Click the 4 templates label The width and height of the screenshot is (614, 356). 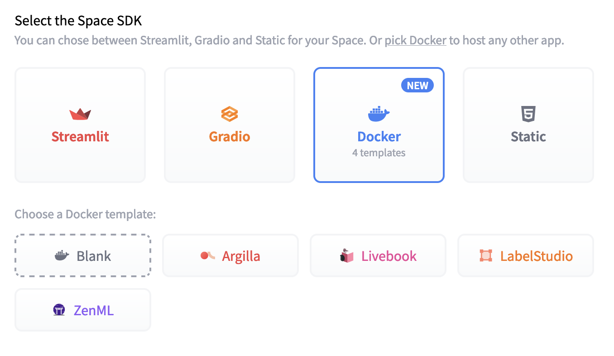(379, 153)
